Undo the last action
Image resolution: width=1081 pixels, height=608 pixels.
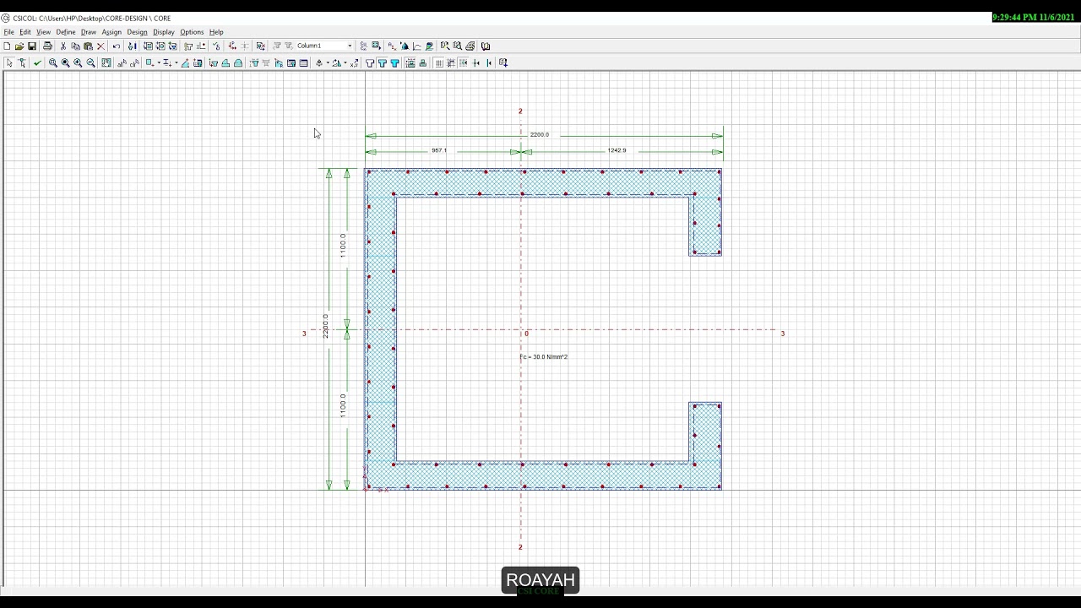click(117, 46)
